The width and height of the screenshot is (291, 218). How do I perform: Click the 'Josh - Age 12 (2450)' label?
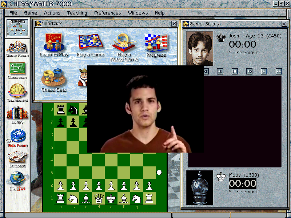click(x=255, y=36)
